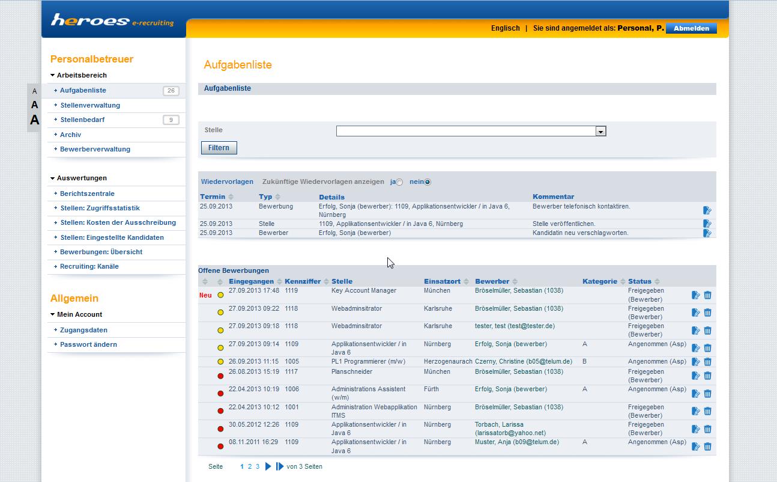Open applicant Czerny, Christine entry
777x482 pixels.
[523, 362]
